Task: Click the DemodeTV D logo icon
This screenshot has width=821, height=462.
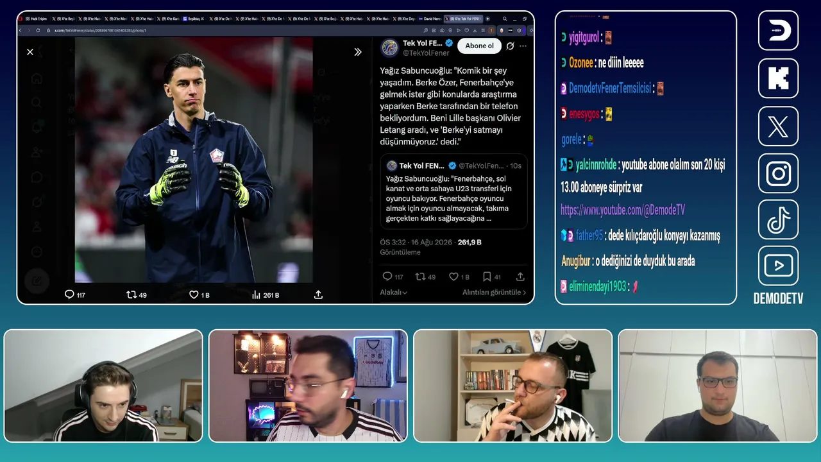Action: [778, 31]
